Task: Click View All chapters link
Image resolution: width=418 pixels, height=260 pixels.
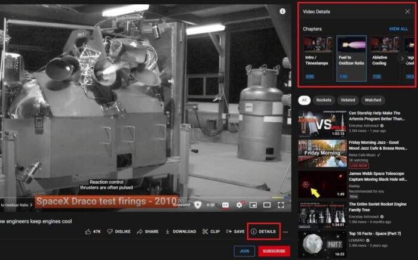Action: 398,29
